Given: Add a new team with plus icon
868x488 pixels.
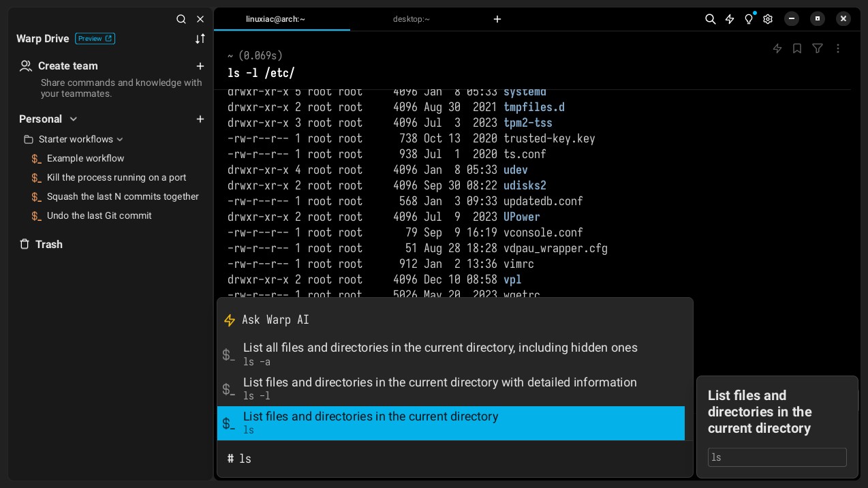Looking at the screenshot, I should pyautogui.click(x=200, y=66).
